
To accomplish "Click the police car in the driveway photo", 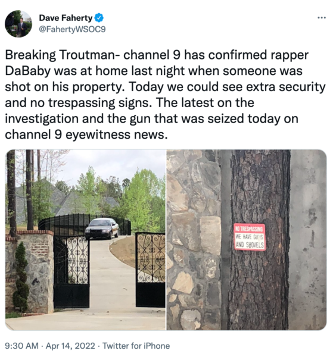I will pyautogui.click(x=102, y=228).
